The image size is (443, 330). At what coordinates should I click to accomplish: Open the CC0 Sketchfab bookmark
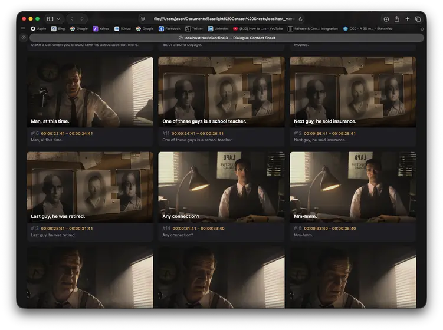[x=368, y=28]
